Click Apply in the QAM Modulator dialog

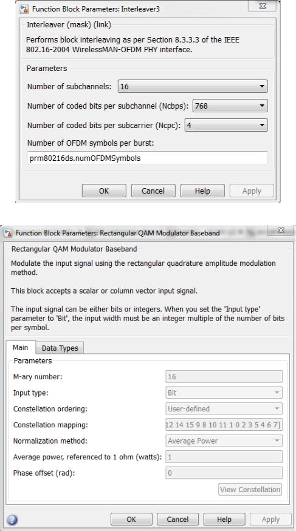click(270, 519)
